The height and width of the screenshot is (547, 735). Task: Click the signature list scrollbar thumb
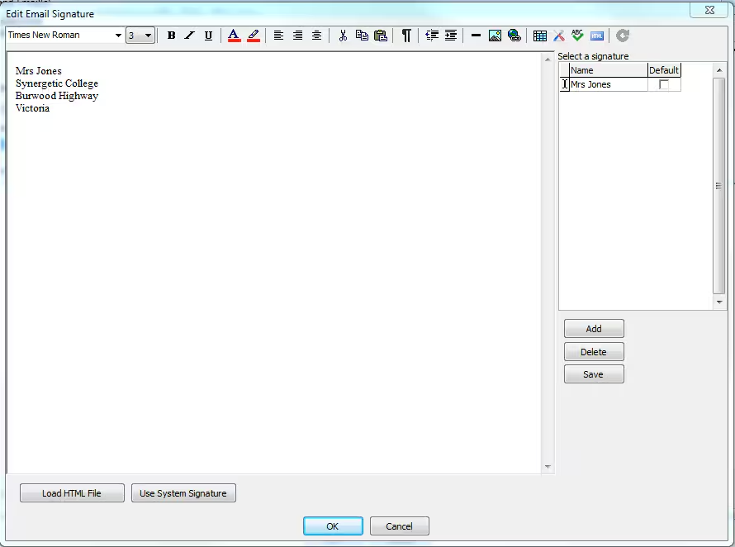coord(718,186)
